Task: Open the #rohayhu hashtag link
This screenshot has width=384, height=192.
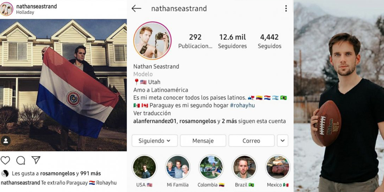Action: point(242,105)
